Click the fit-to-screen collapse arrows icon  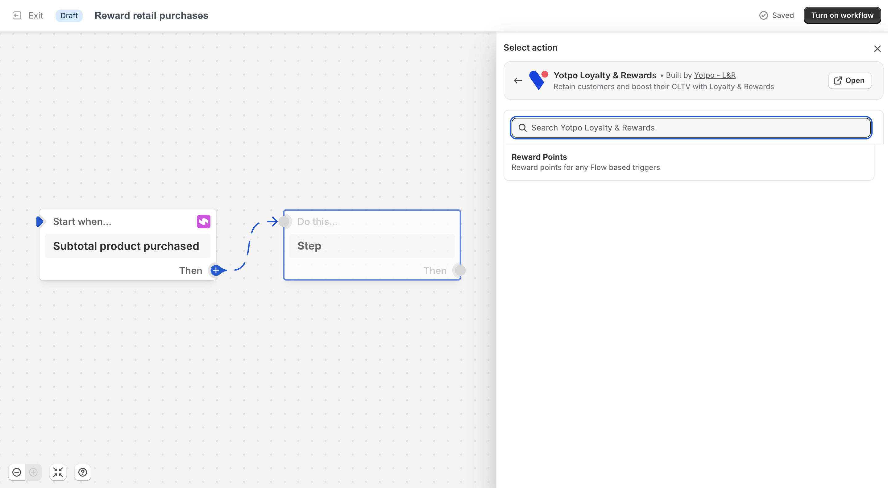pyautogui.click(x=58, y=472)
